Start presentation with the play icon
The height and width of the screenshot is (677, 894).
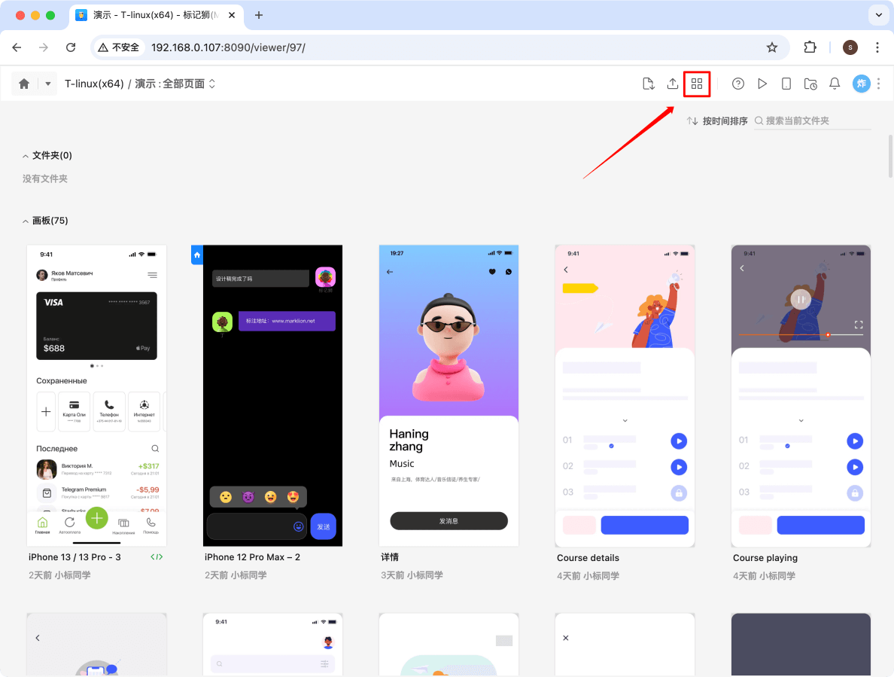point(762,84)
